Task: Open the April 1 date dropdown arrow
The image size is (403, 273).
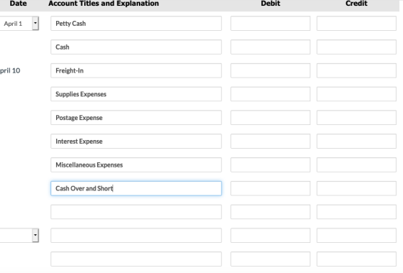Action: [x=35, y=23]
